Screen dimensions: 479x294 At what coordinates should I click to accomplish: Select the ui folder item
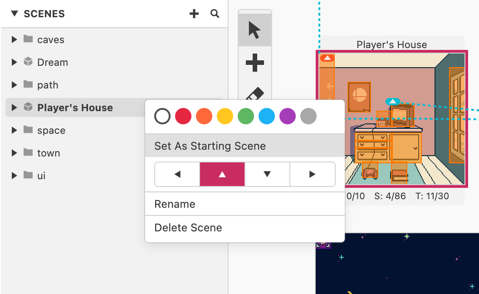pyautogui.click(x=41, y=176)
